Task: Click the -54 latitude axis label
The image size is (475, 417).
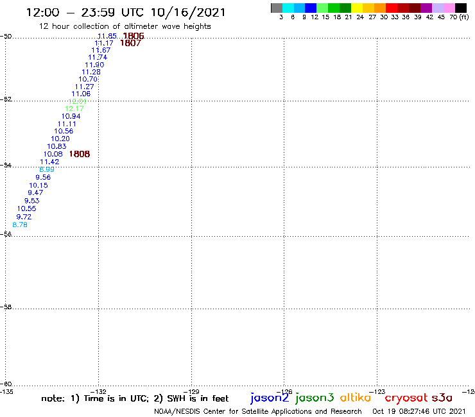Action: click(x=6, y=166)
